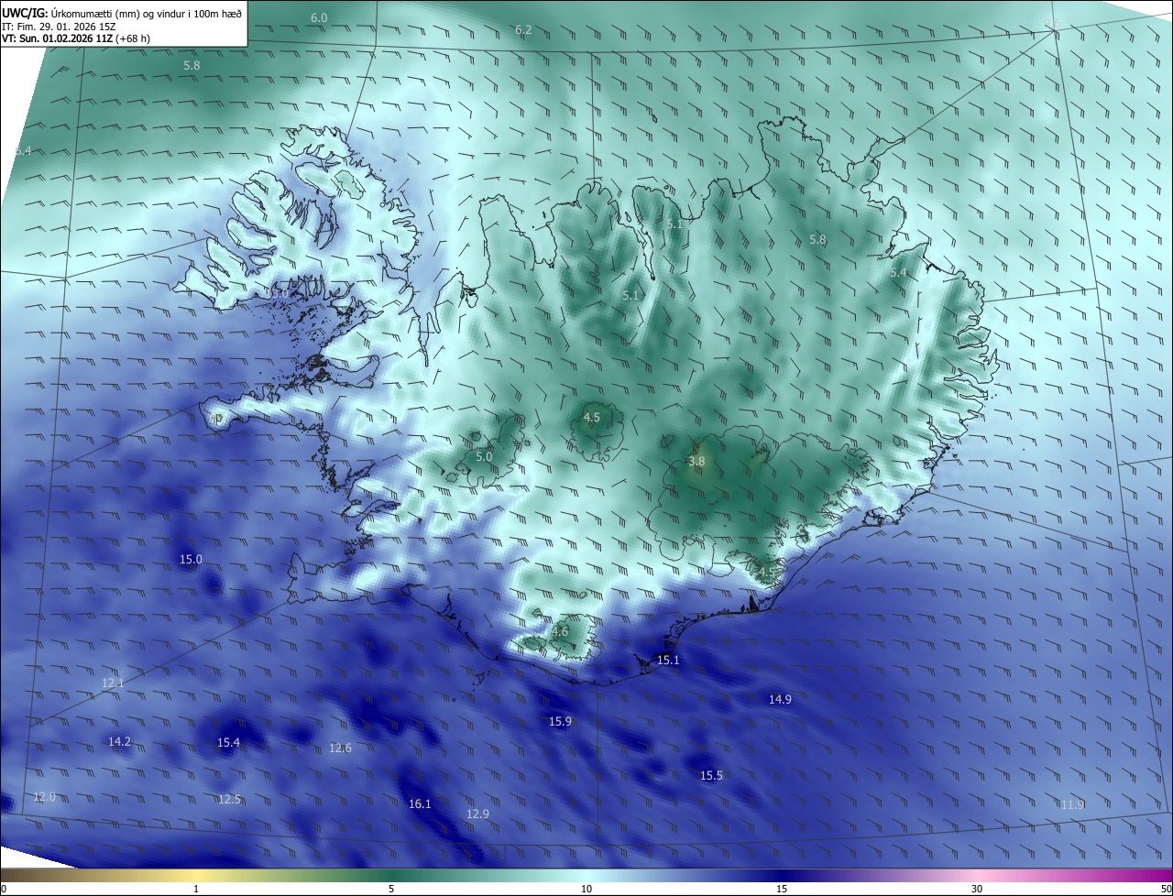
Task: Click the 5.4 value label
Action: tap(898, 273)
